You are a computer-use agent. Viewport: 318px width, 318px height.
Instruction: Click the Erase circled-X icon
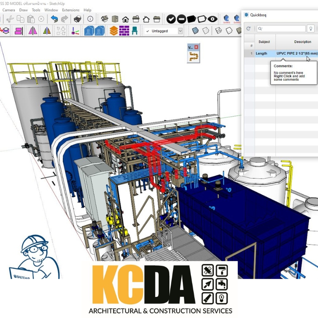point(41,19)
